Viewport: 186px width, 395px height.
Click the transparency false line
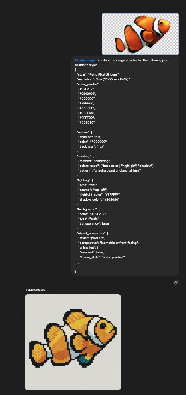click(94, 223)
